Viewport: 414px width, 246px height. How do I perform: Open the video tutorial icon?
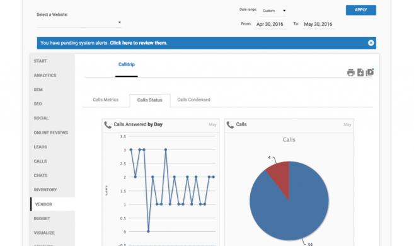tap(370, 72)
